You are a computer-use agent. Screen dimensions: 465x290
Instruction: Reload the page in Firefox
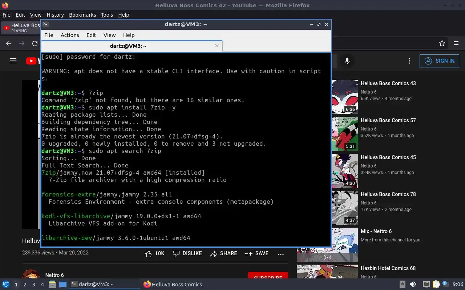pyautogui.click(x=35, y=43)
